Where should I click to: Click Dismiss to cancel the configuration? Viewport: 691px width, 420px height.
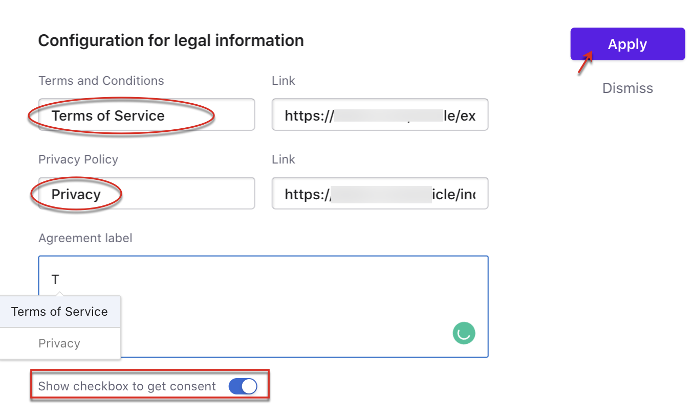628,88
